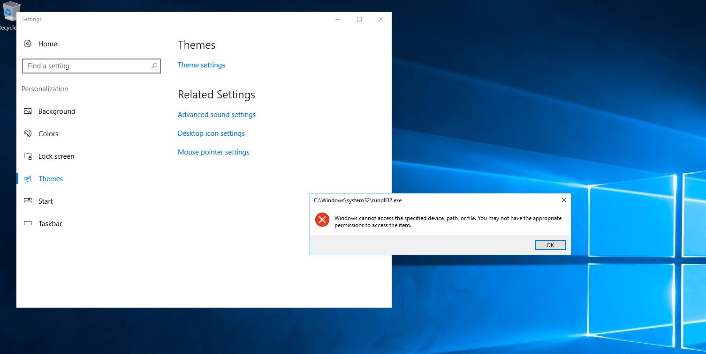Select the Colors palette icon

click(x=28, y=133)
